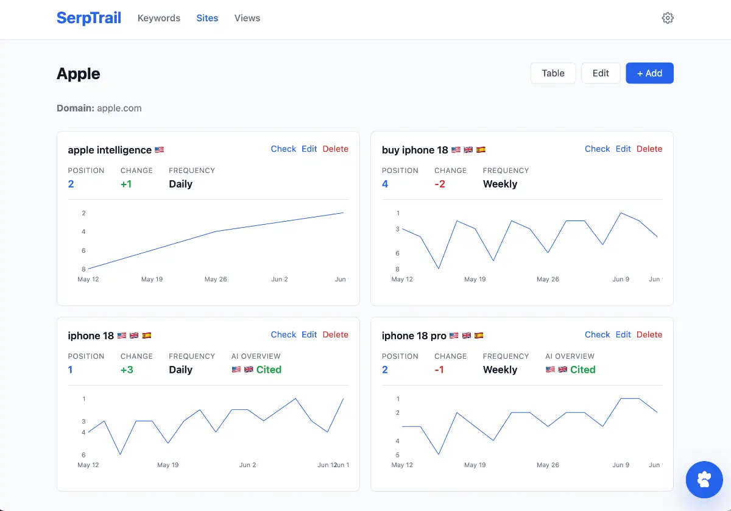Click the Spain flag next to buy iphone 18
Screen dimensions: 731x511
481,150
